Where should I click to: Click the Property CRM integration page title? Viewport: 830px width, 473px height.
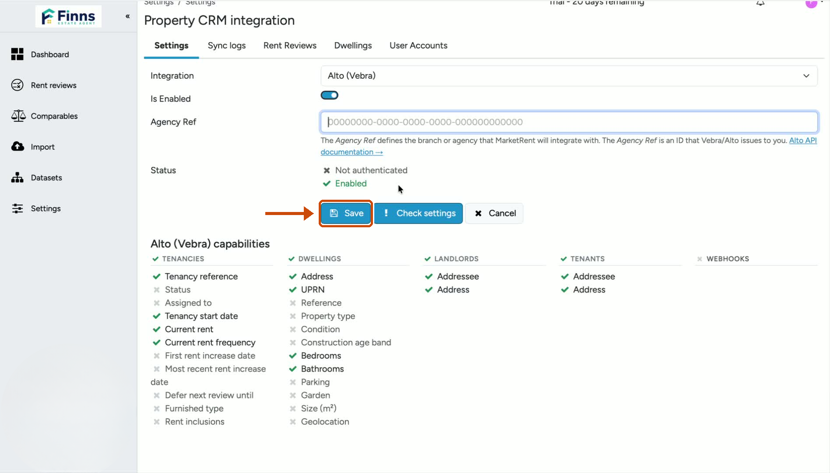[219, 21]
